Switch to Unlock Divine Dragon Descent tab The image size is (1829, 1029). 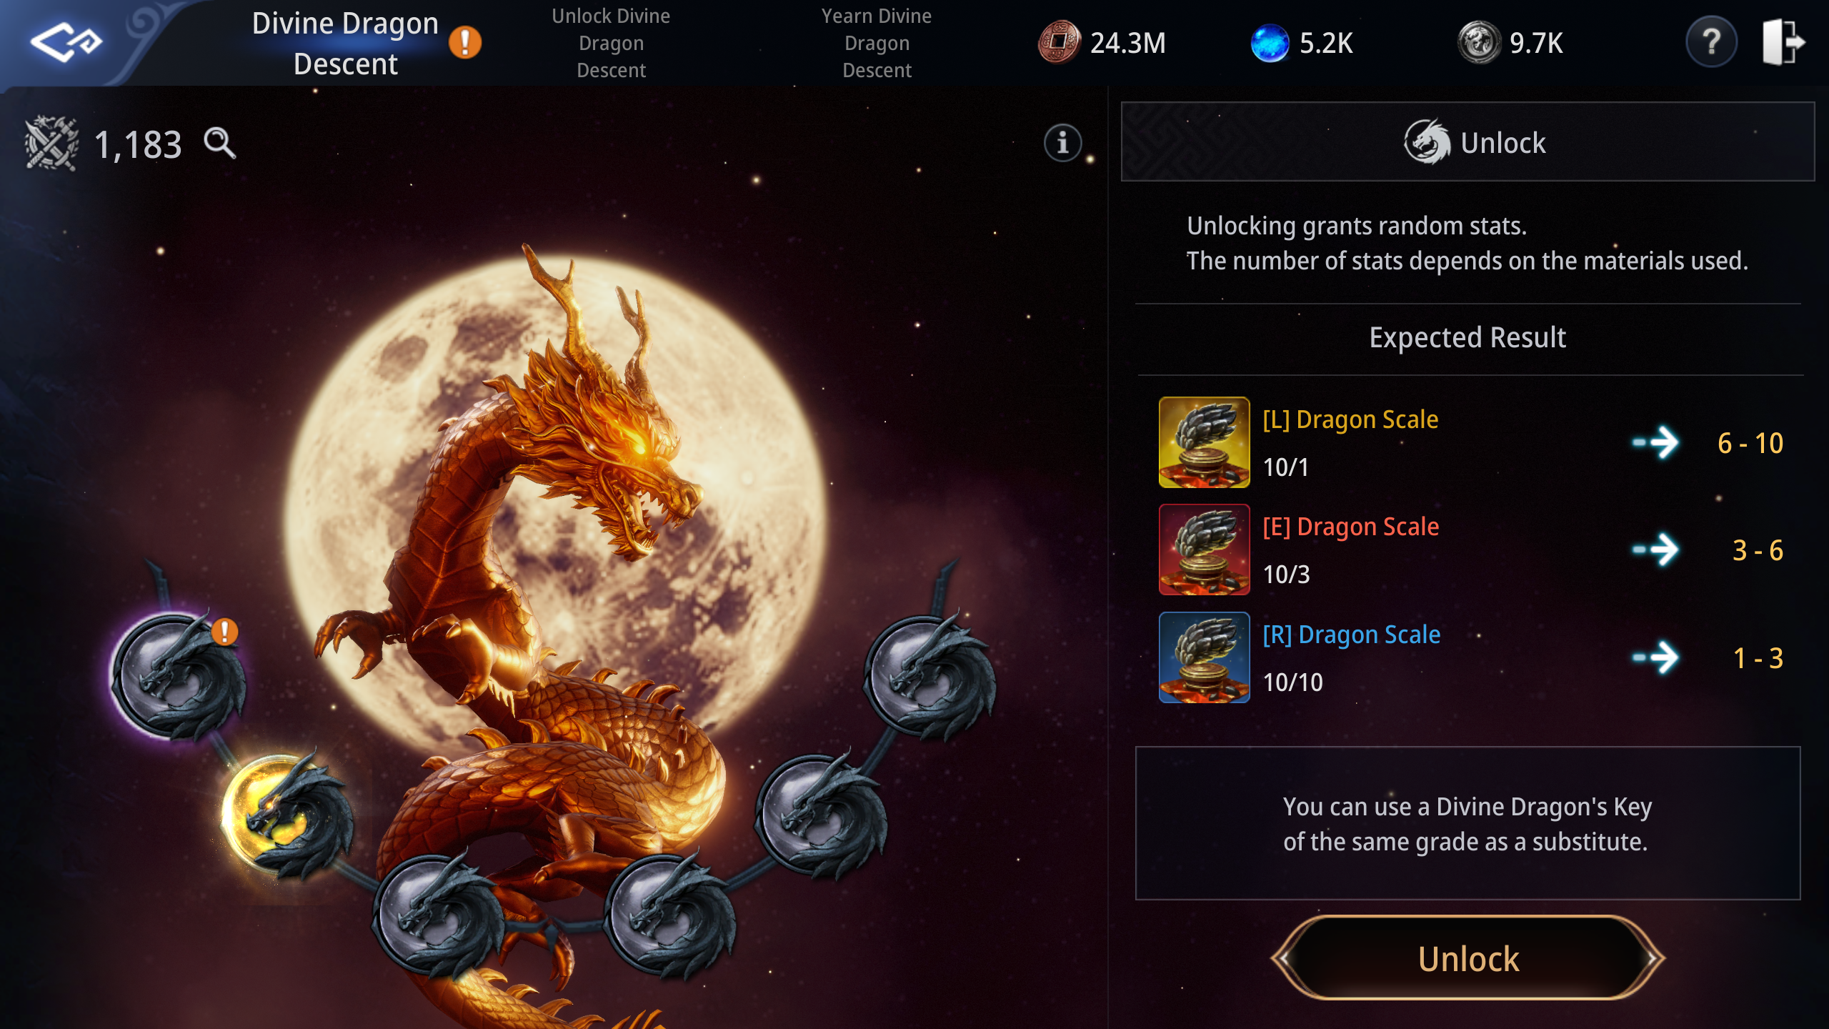point(611,43)
